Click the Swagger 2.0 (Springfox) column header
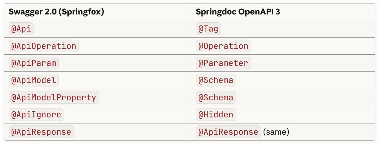This screenshot has height=144, width=380. click(x=56, y=12)
